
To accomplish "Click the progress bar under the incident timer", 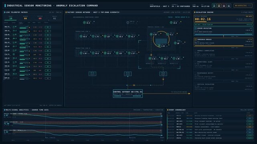I will tap(201, 22).
